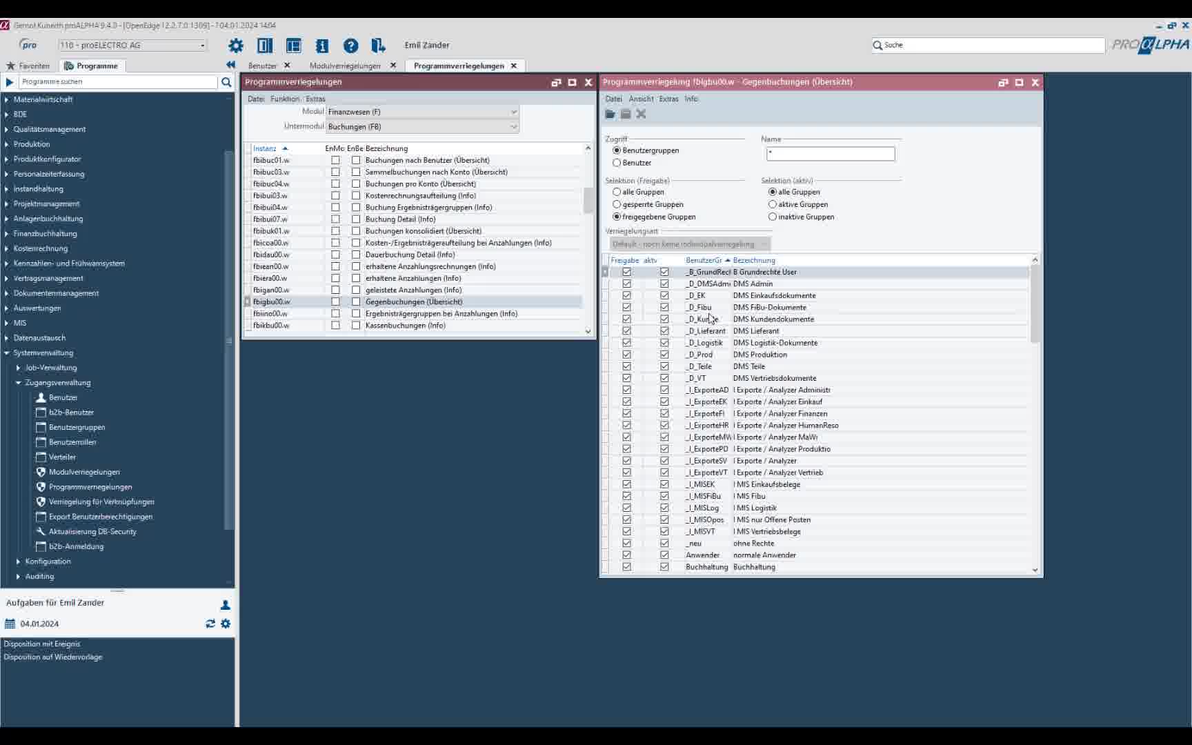Click the refresh icon in the Aufgaben panel
The height and width of the screenshot is (745, 1192).
[210, 624]
